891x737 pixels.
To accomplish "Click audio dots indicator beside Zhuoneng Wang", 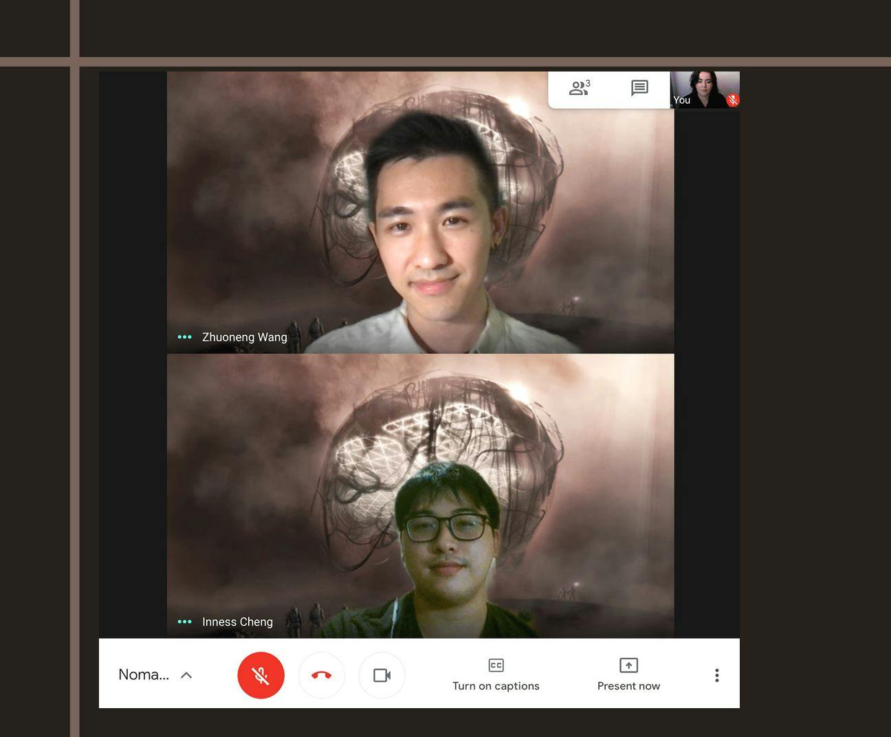I will 184,337.
